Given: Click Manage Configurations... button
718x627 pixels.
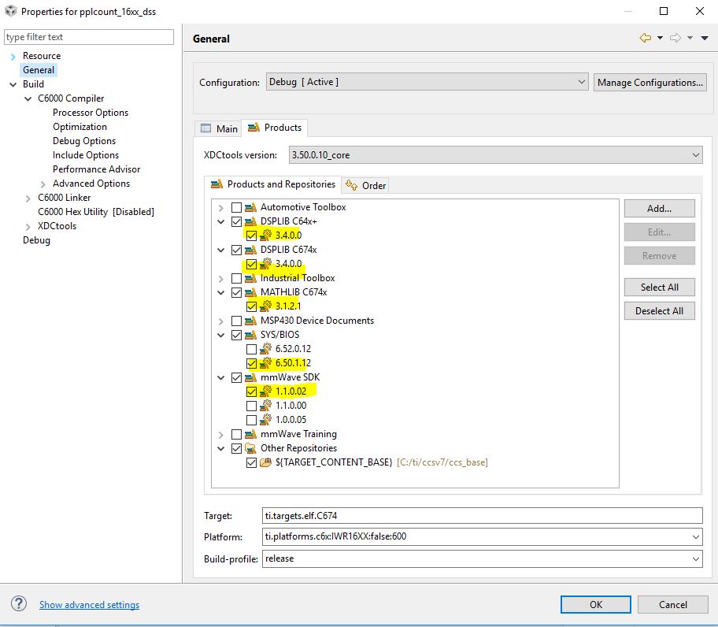Looking at the screenshot, I should click(650, 83).
